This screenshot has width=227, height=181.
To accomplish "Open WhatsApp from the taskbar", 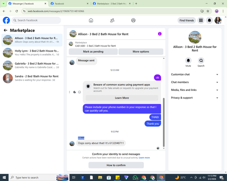I will click(x=135, y=177).
